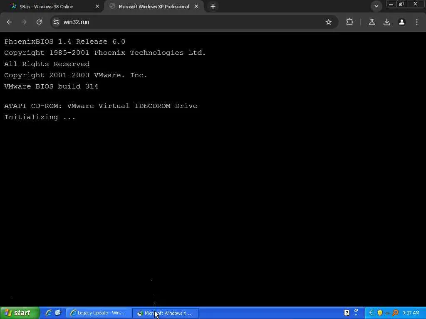Reload the win32.run page

pyautogui.click(x=39, y=22)
